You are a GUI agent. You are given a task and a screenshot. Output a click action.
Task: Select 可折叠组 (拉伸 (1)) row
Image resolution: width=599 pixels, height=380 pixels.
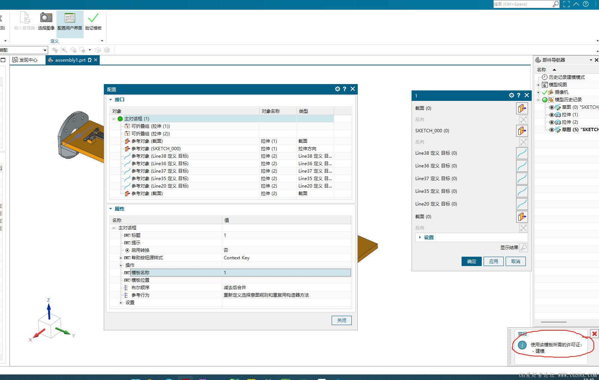(230, 126)
